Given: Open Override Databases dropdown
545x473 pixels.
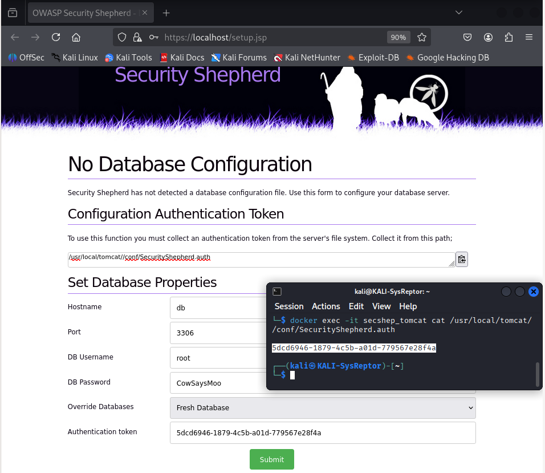Looking at the screenshot, I should pos(323,407).
